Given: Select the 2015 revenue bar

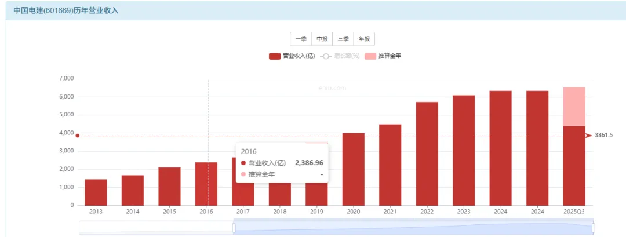Looking at the screenshot, I should point(169,187).
